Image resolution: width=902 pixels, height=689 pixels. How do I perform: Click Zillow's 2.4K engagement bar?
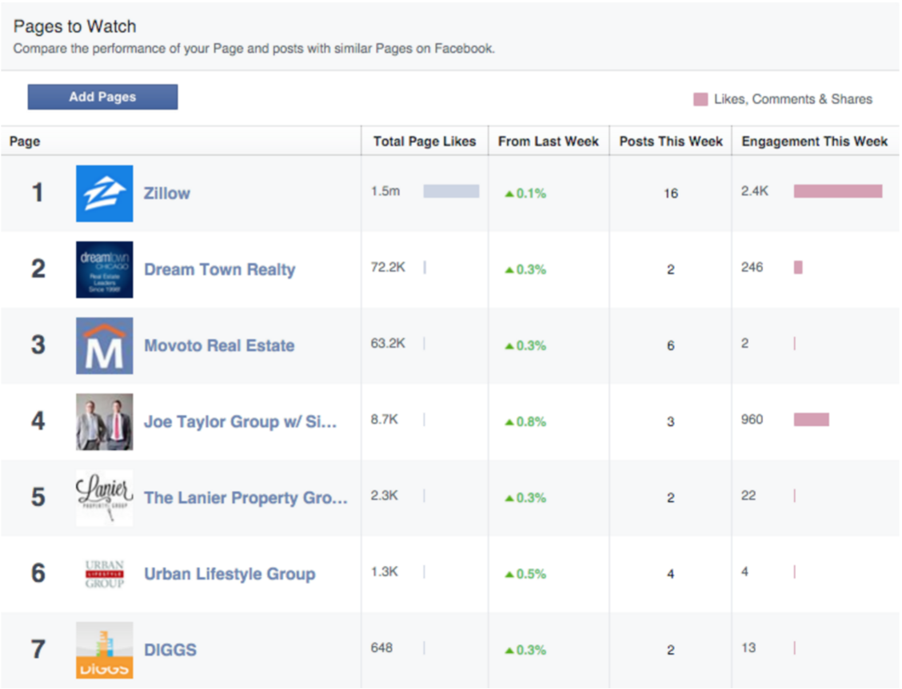tap(837, 191)
